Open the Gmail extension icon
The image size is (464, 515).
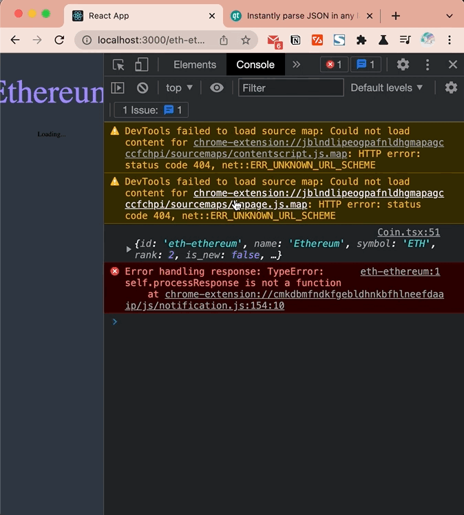[275, 41]
